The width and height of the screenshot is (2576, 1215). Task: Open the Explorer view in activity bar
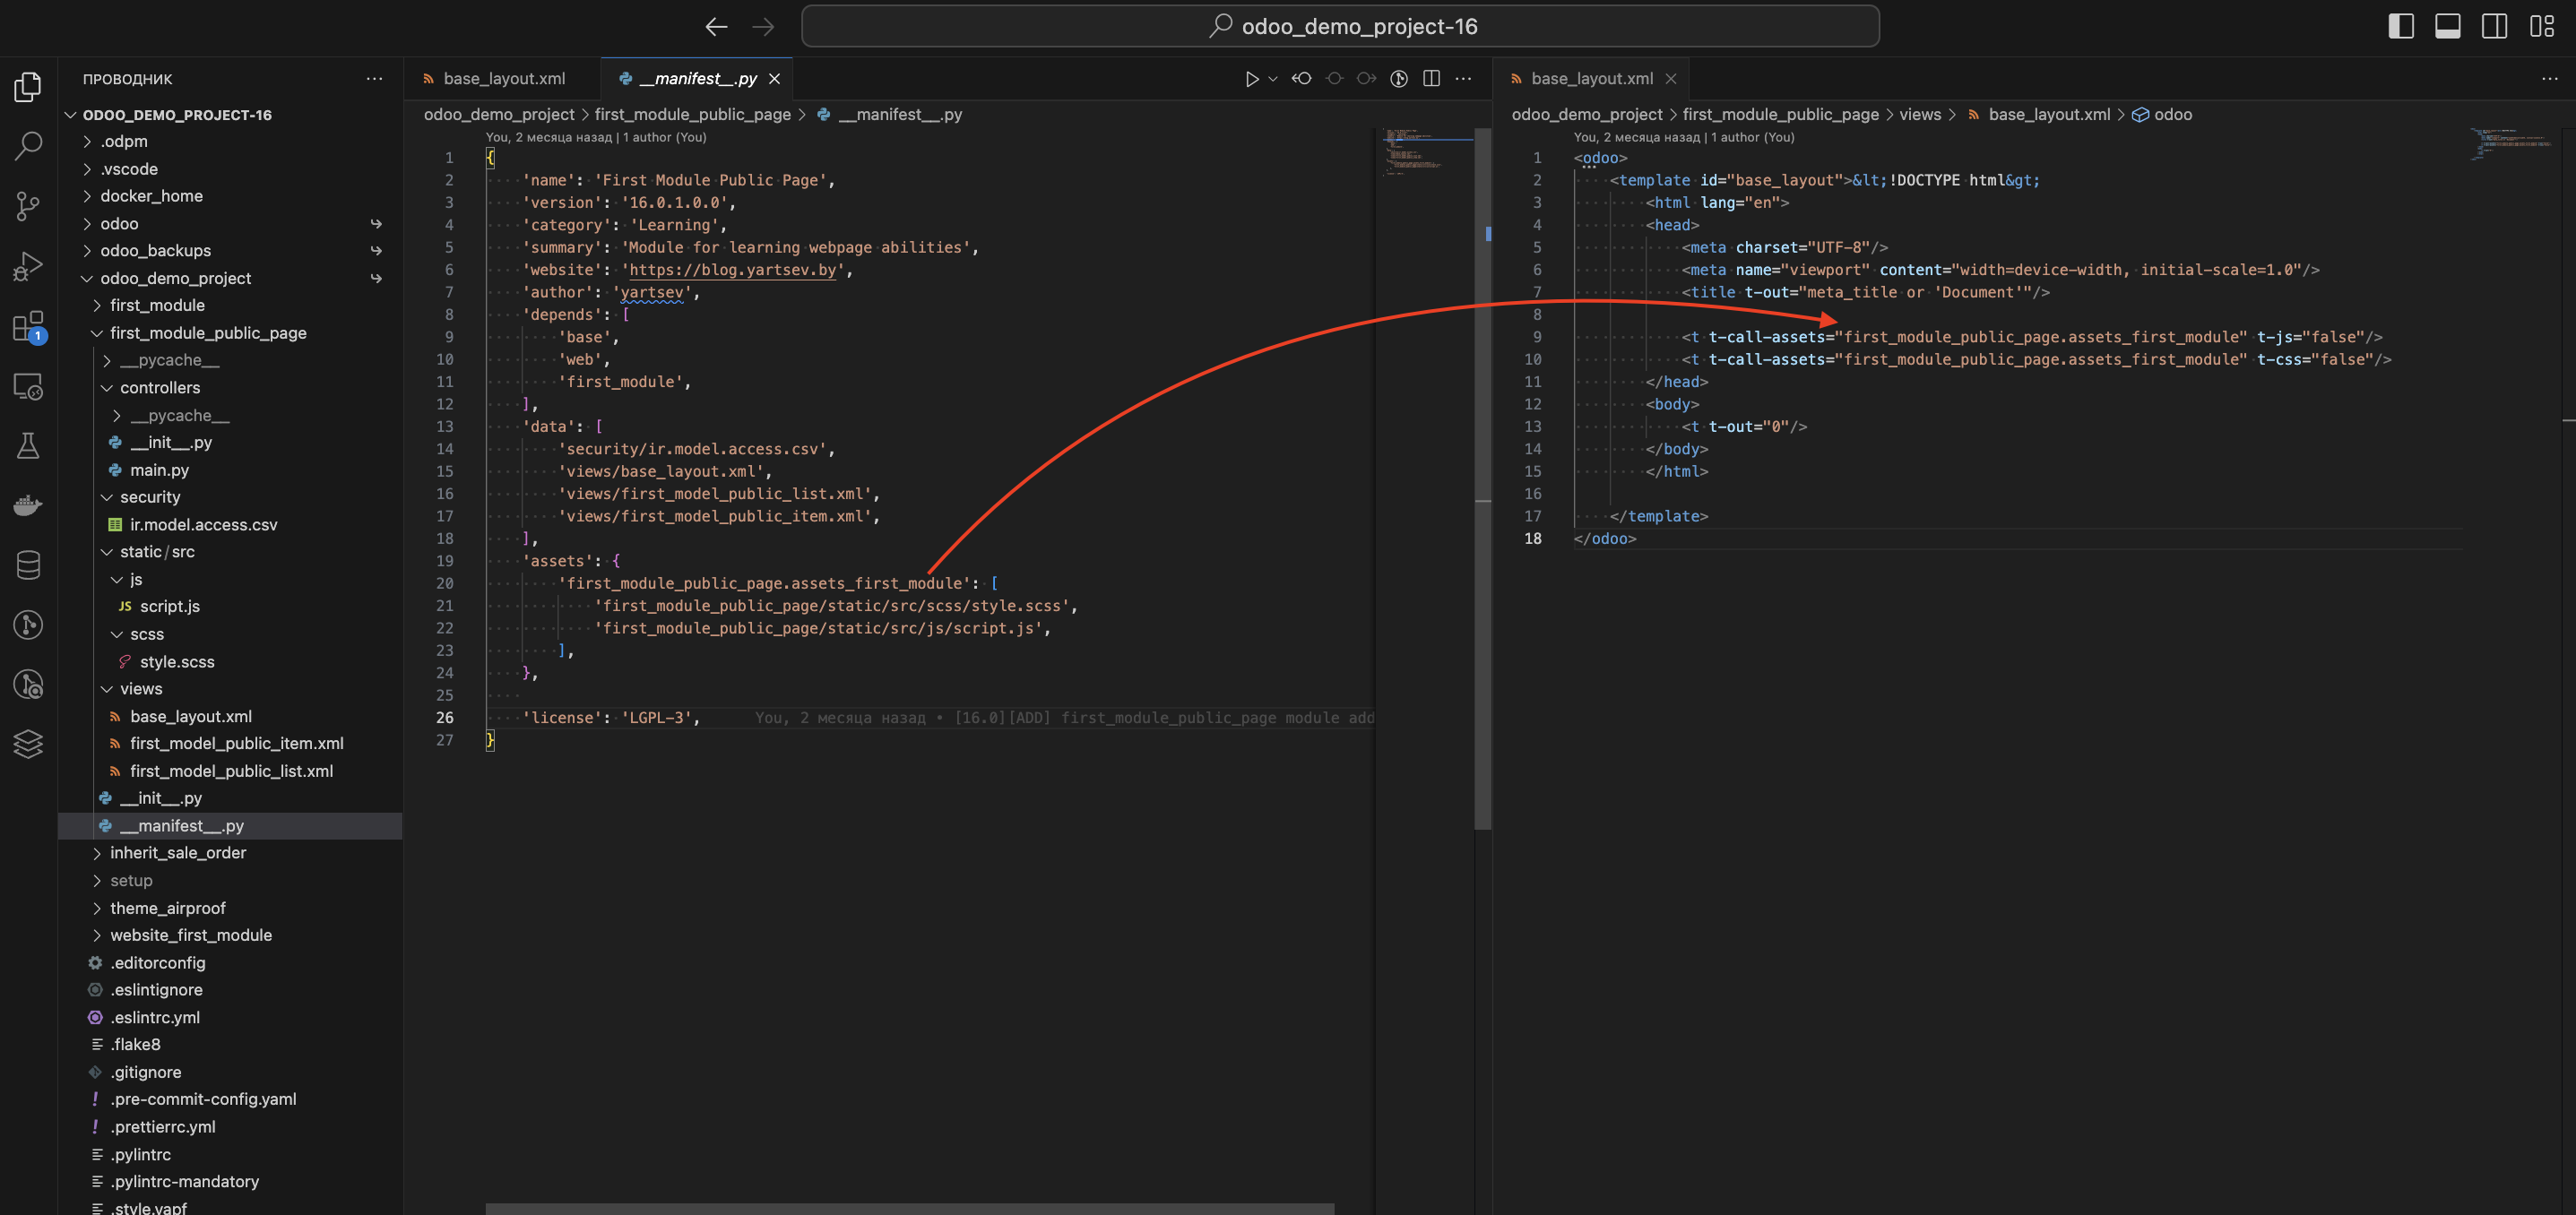tap(28, 87)
